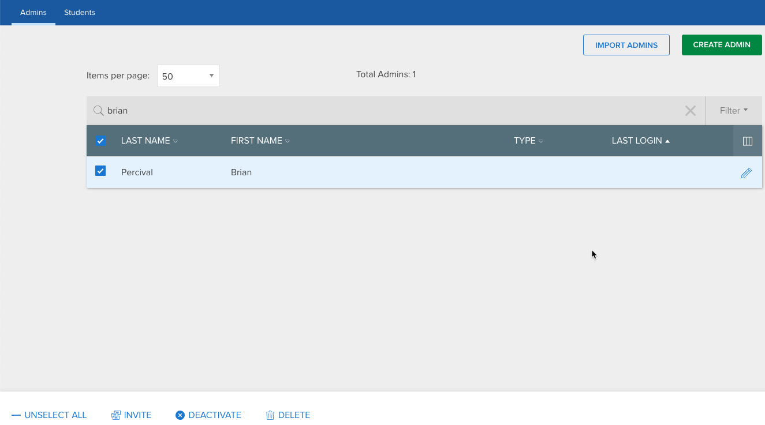Click the pencil edit icon for Percival
Screen dimensions: 765x425
click(x=746, y=172)
